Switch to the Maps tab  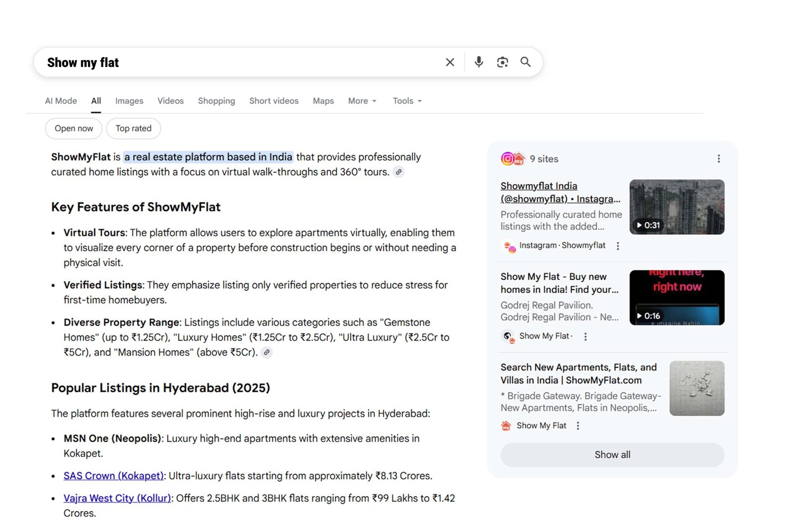point(323,101)
